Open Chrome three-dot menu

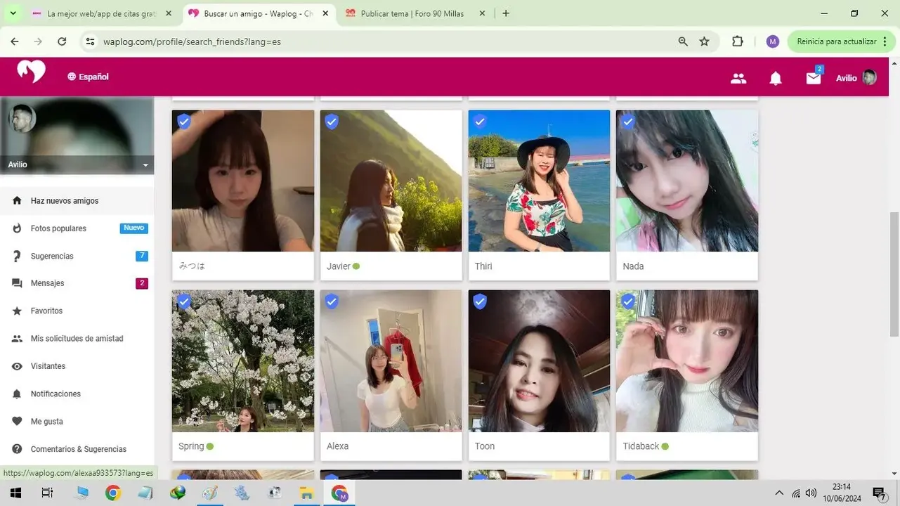[885, 41]
